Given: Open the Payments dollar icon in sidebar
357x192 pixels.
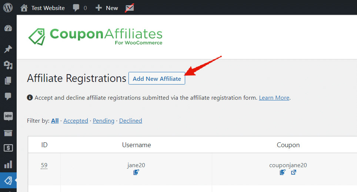Looking at the screenshot, I should pyautogui.click(x=8, y=148).
